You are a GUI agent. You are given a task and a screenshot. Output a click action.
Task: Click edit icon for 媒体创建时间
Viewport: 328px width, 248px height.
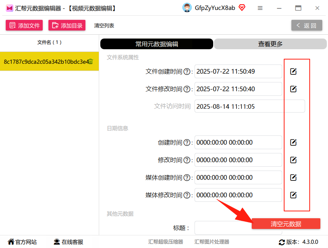pyautogui.click(x=293, y=177)
